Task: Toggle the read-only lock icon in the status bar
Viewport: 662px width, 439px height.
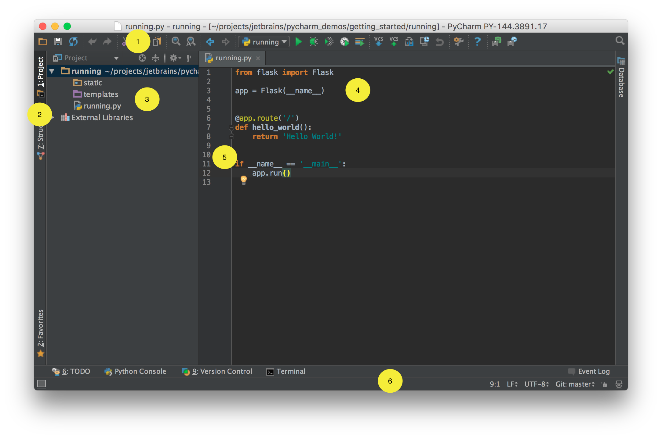Action: coord(604,384)
